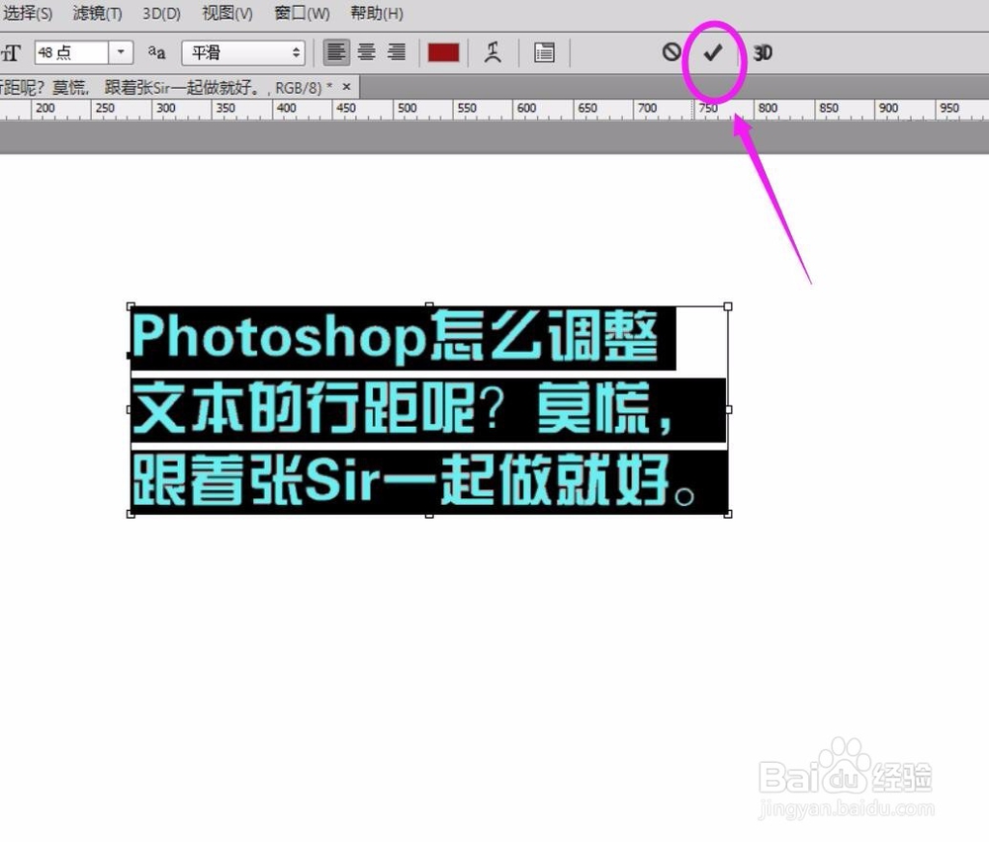Open the red text color swatch
989x842 pixels.
(443, 53)
